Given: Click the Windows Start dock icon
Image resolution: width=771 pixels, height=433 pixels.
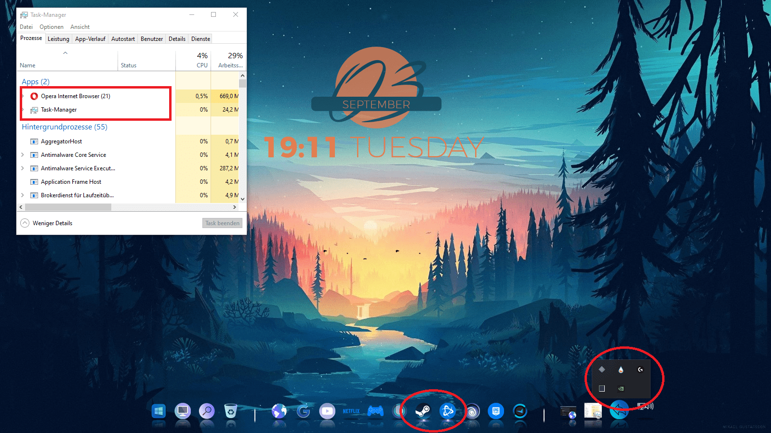Looking at the screenshot, I should coord(159,411).
